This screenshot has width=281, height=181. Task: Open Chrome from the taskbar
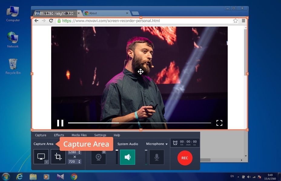(74, 177)
